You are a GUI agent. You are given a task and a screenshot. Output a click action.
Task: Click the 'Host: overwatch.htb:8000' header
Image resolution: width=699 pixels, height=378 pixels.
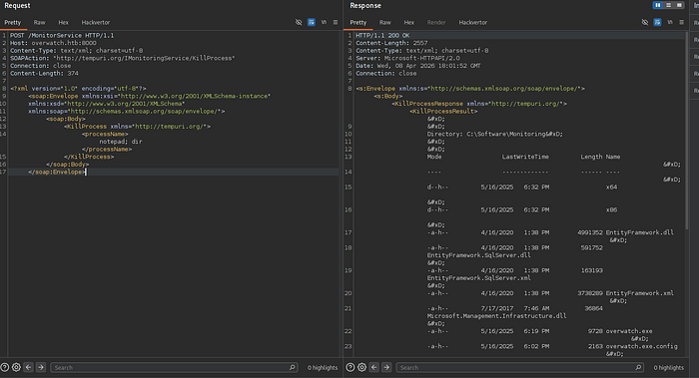[x=53, y=43]
